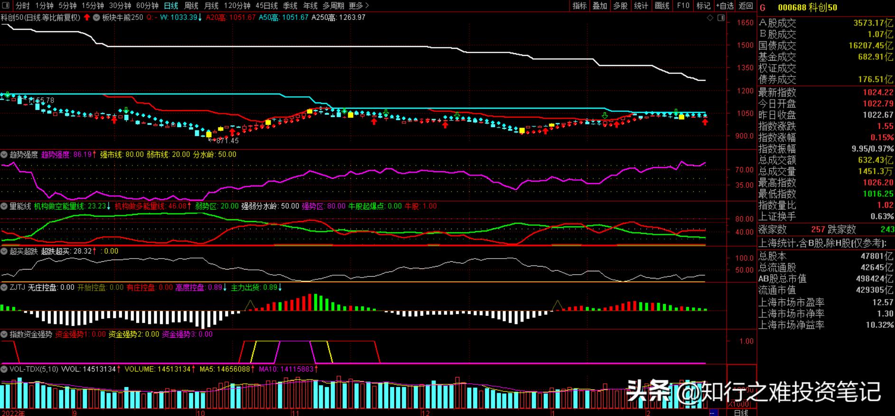Click the blue marker beside bottom 日线 label
Viewport: 895px width, 416px height.
713,413
